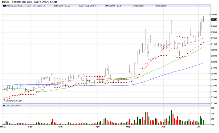
Task: Click the 19.00 price axis label
Action: pos(214,56)
